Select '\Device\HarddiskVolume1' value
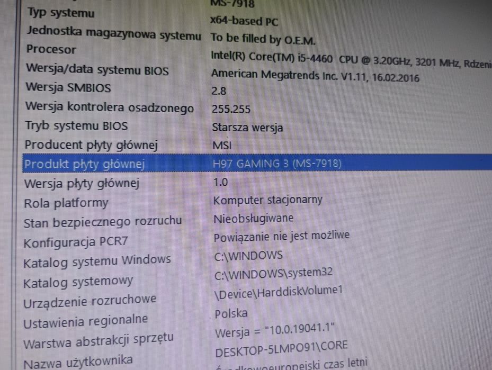 pos(279,292)
